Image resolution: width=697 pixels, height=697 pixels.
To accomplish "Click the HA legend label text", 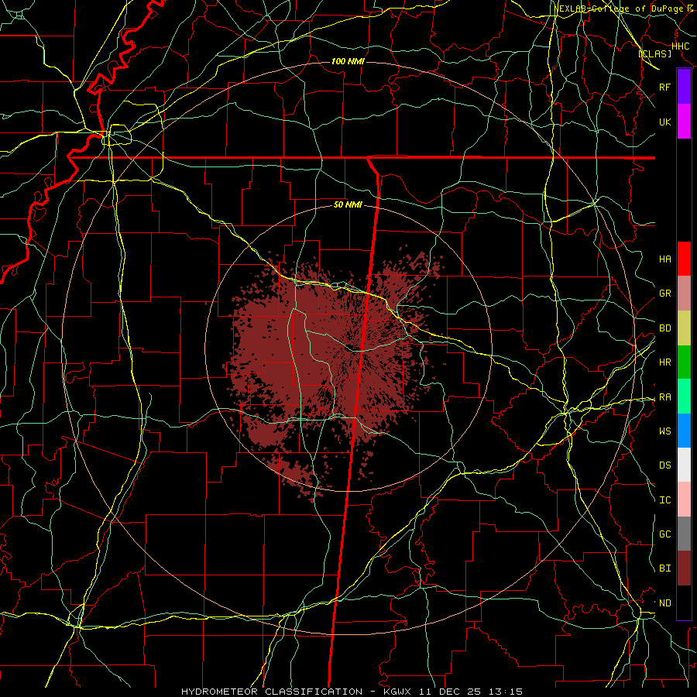I will 665,259.
